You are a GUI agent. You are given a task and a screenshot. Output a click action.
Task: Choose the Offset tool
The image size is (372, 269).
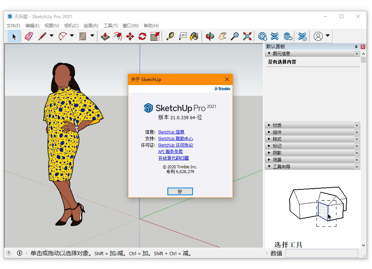(x=118, y=36)
